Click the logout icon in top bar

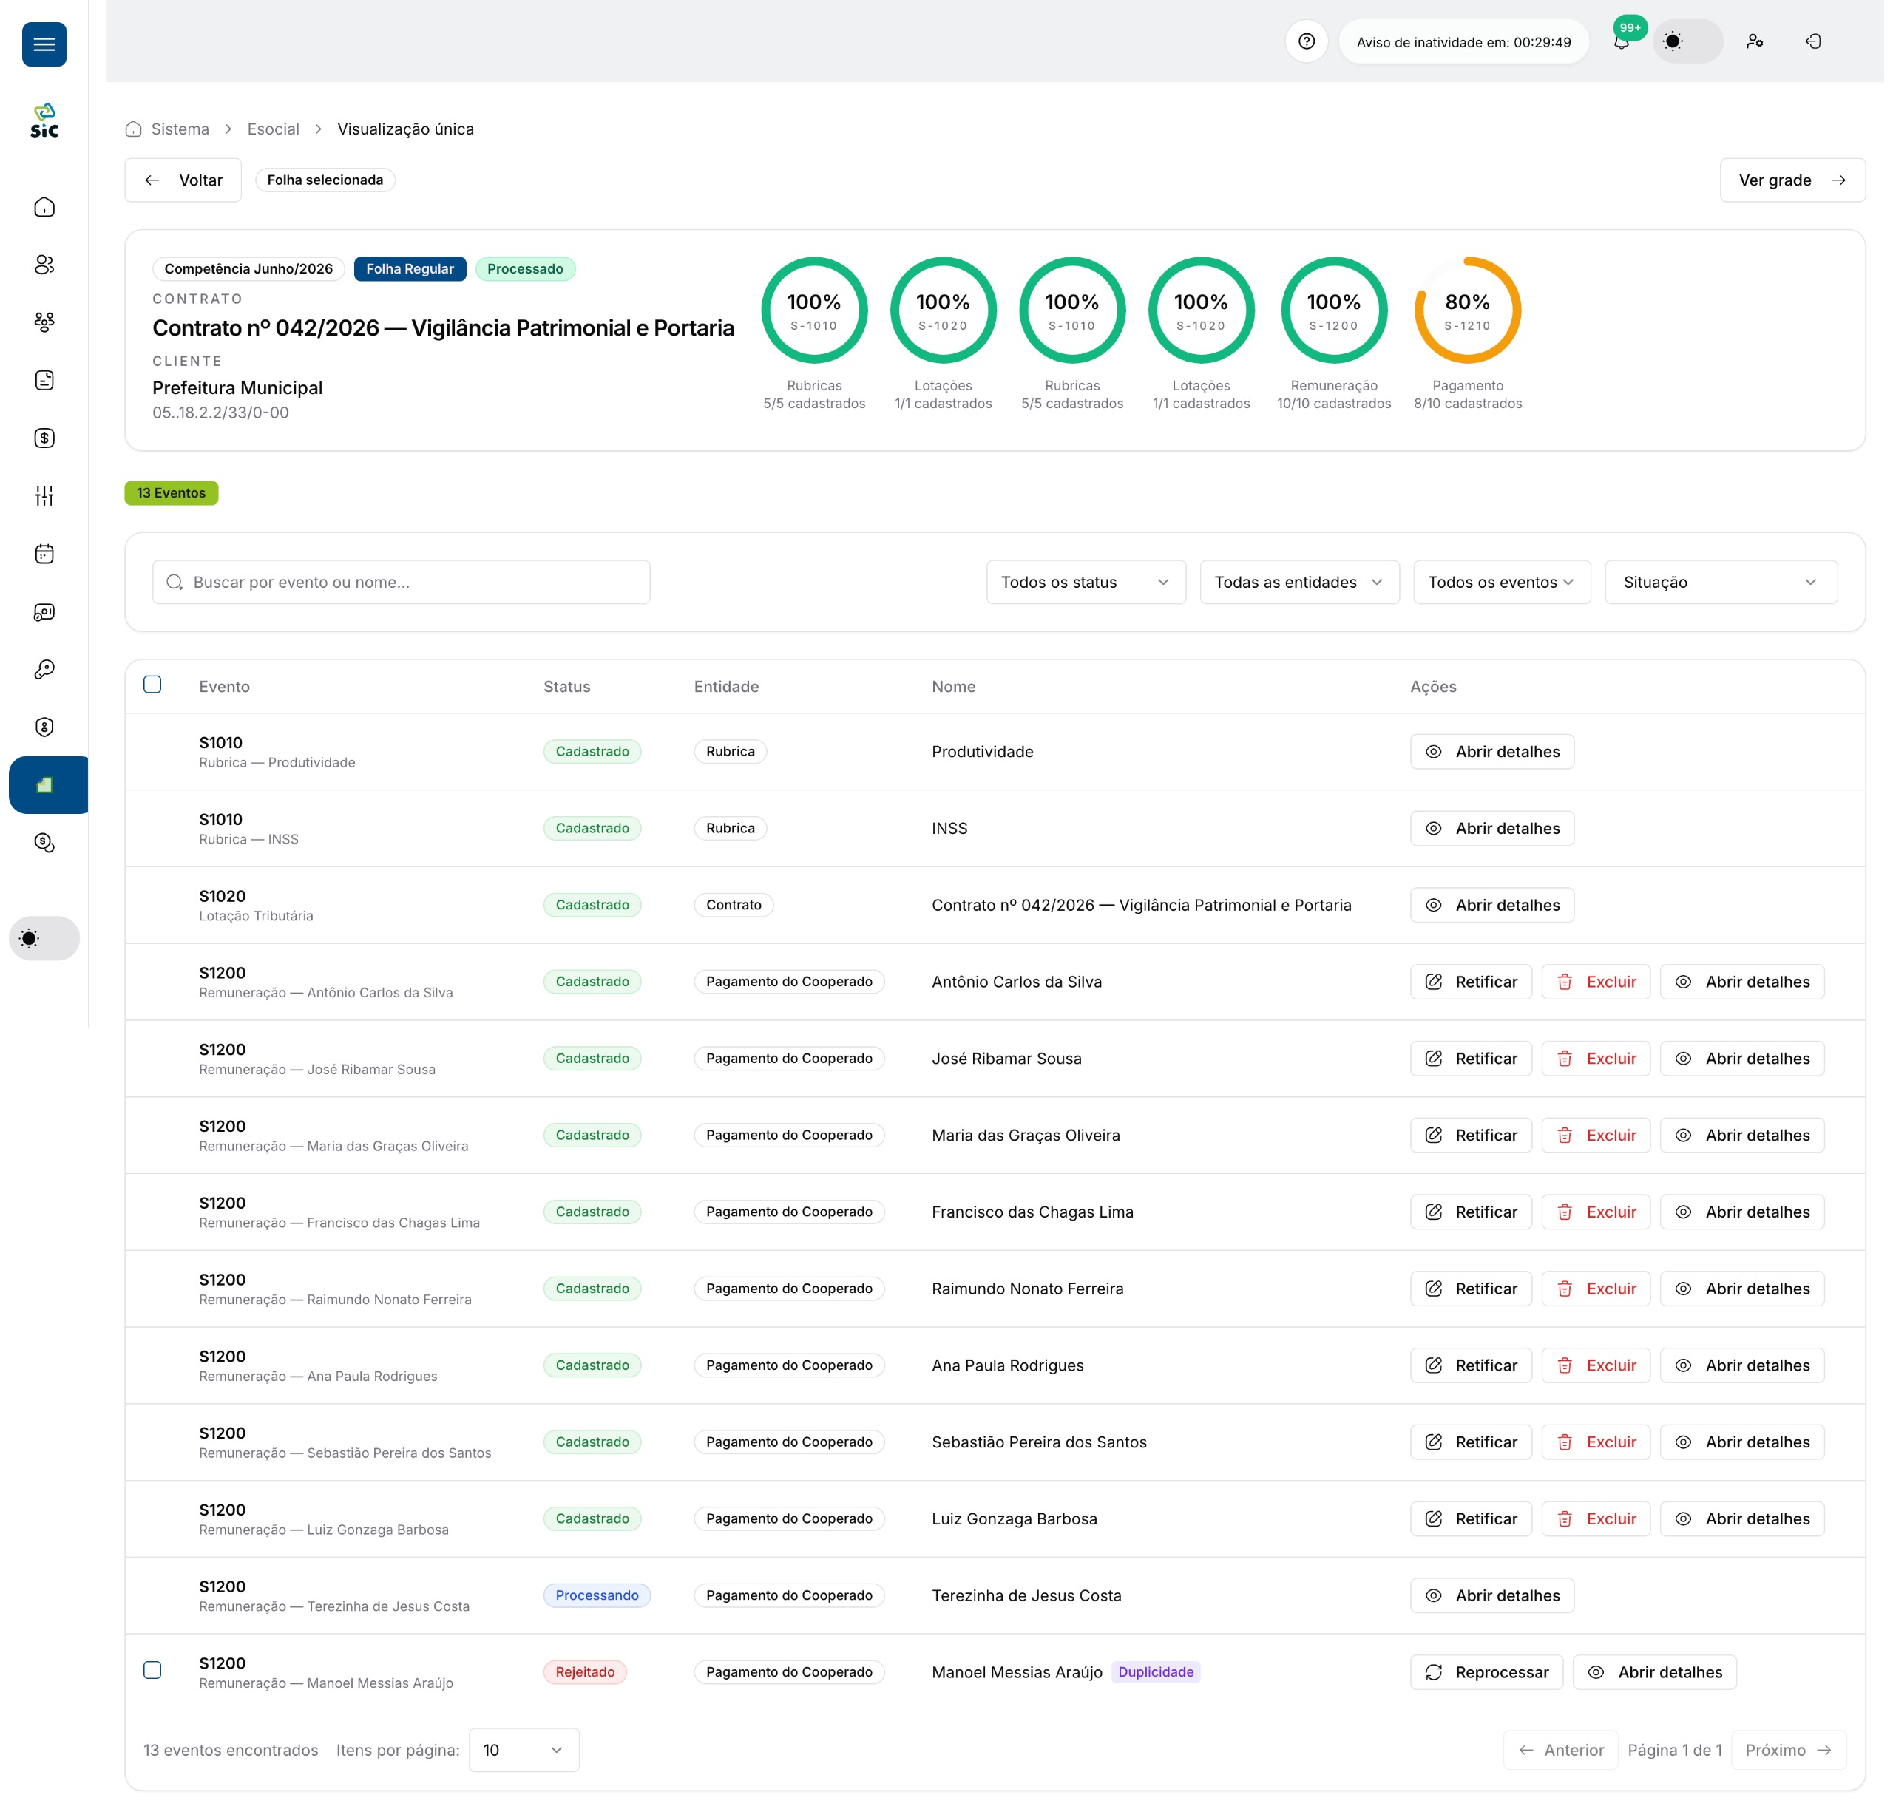(1813, 41)
